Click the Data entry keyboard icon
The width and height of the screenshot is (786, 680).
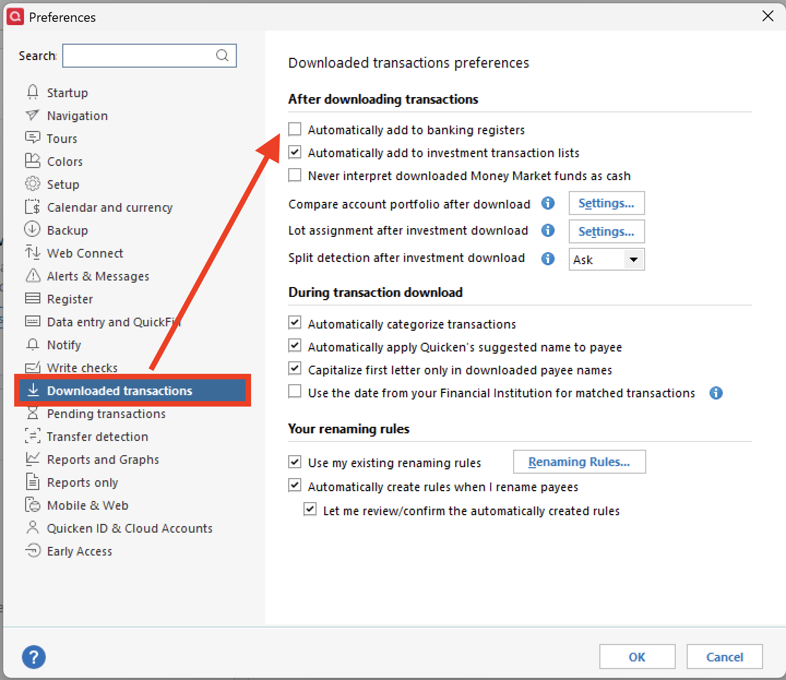coord(33,321)
